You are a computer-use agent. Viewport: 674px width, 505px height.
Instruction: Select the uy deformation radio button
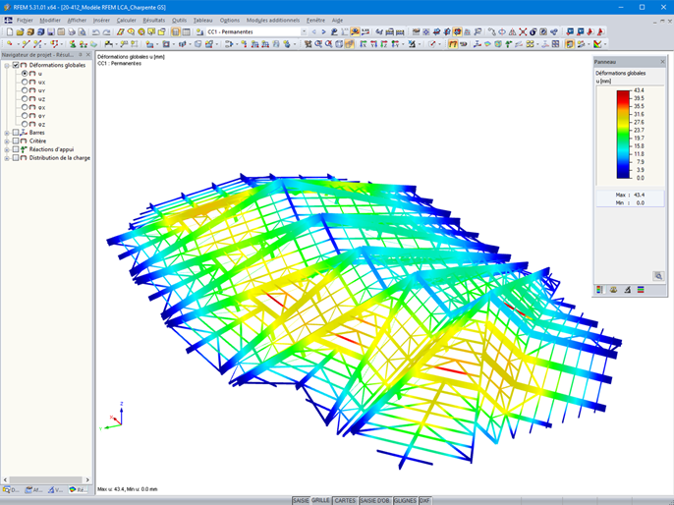click(x=25, y=90)
